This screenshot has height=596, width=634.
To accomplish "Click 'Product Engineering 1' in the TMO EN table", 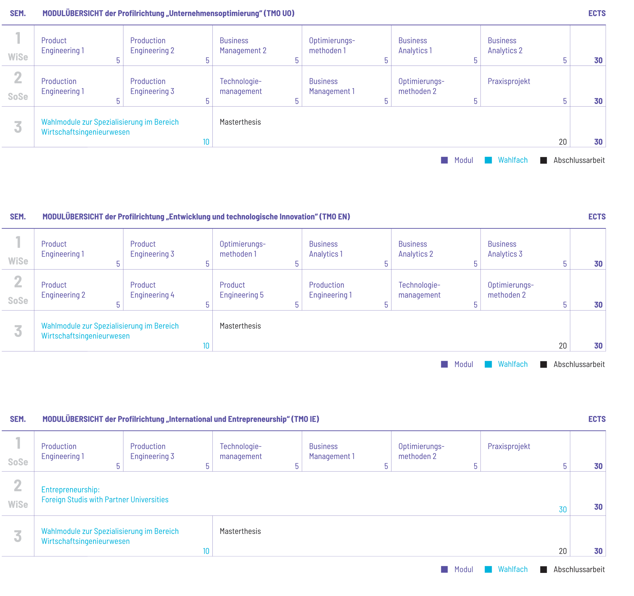I will point(63,249).
